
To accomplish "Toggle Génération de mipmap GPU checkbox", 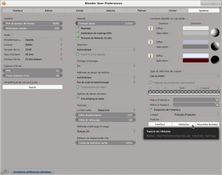I will (77, 33).
